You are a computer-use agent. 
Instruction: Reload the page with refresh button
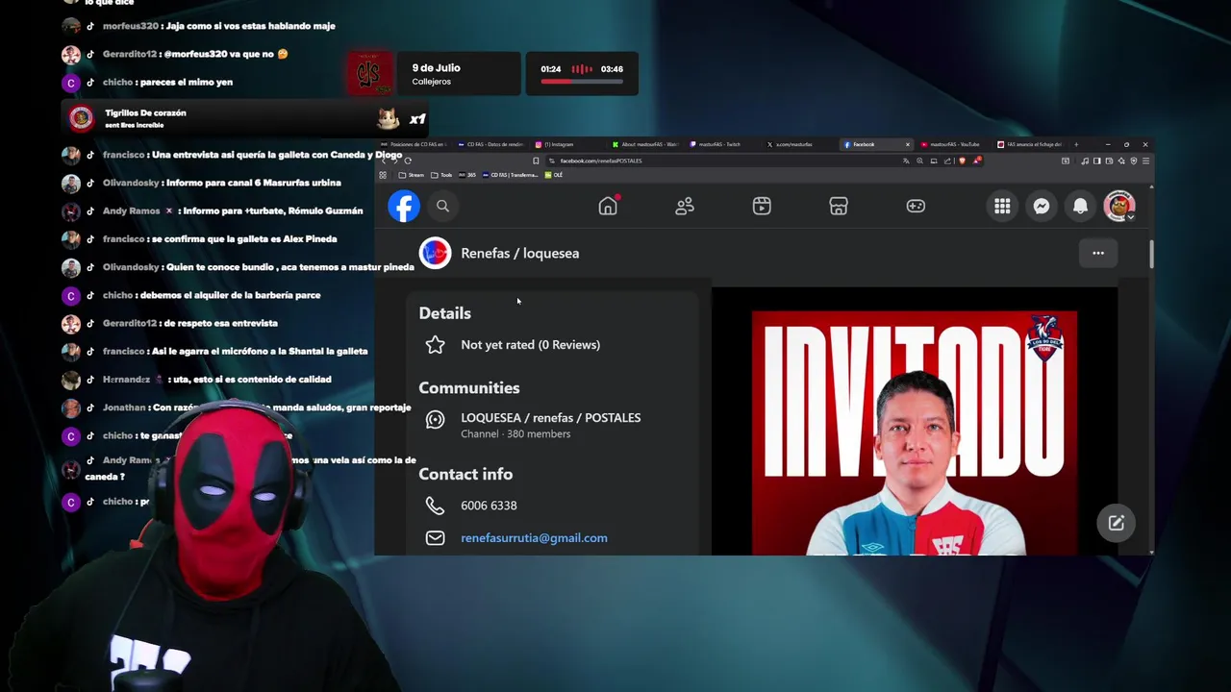408,161
